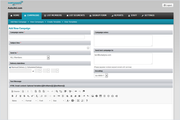Open the REPORTS tab
The height and width of the screenshot is (120, 180).
tap(117, 16)
